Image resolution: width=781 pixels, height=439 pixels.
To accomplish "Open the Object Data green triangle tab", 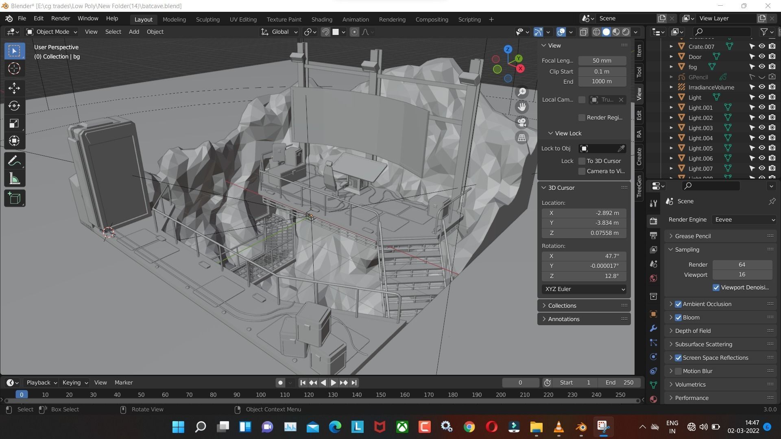I will click(x=653, y=385).
